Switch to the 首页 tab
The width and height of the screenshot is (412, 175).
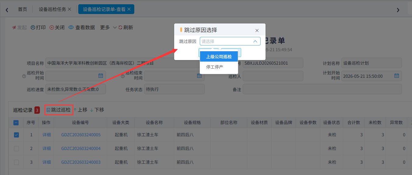tap(23, 9)
